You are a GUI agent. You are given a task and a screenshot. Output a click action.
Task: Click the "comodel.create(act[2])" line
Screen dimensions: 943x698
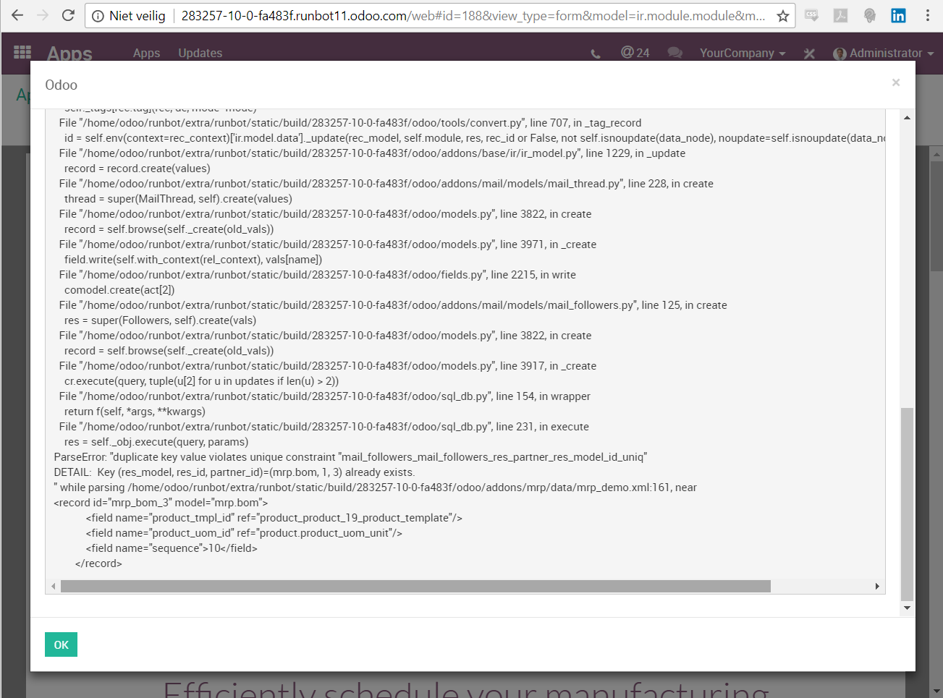tap(119, 290)
